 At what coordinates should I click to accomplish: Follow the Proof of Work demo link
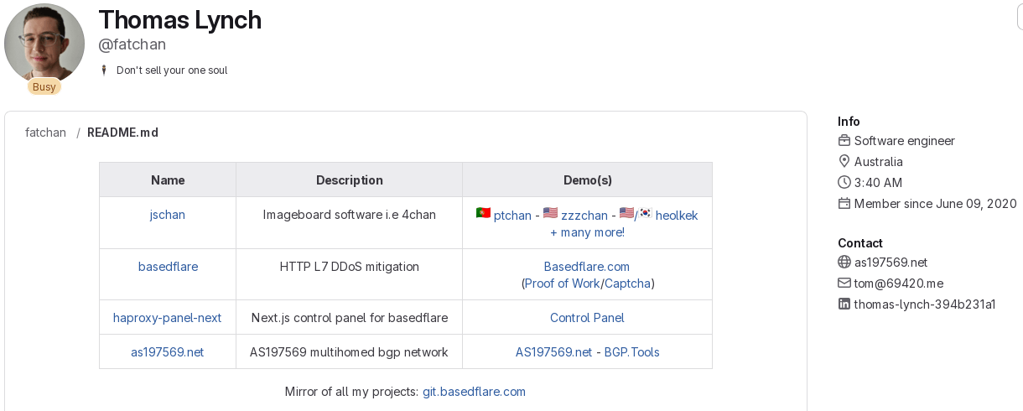click(562, 284)
